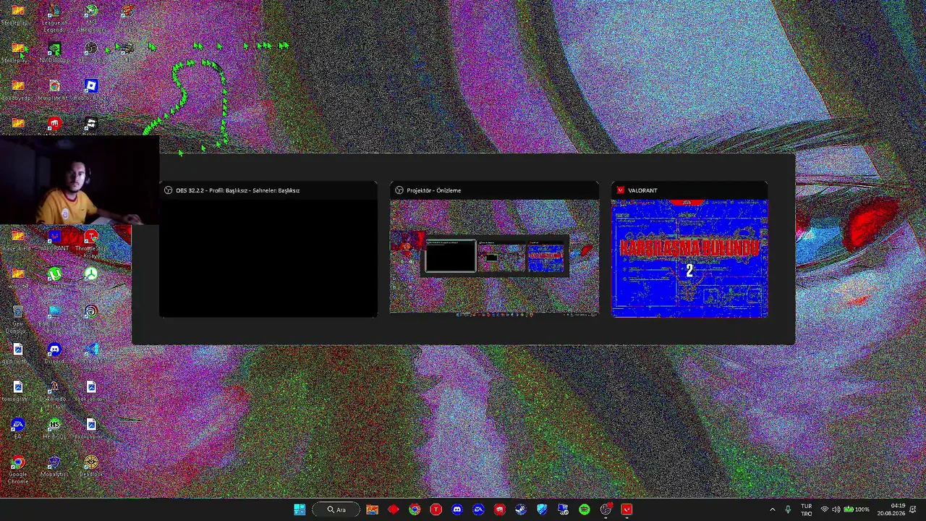Open OBS Studio from the taskbar
Image resolution: width=926 pixels, height=521 pixels.
606,509
